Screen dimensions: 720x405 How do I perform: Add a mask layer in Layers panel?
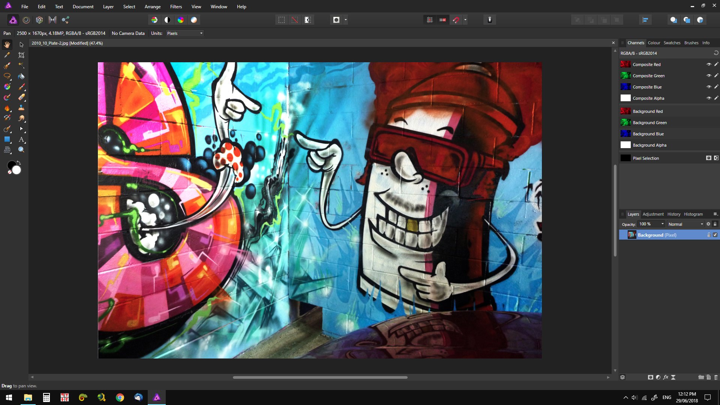(x=651, y=377)
